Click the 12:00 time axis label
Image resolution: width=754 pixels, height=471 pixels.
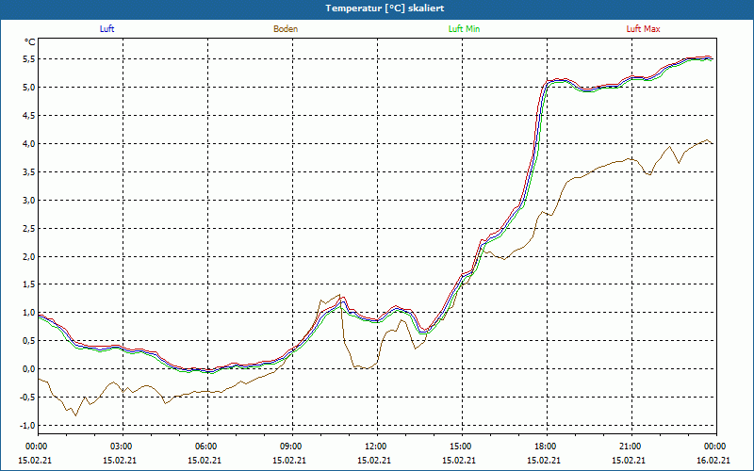tap(374, 447)
